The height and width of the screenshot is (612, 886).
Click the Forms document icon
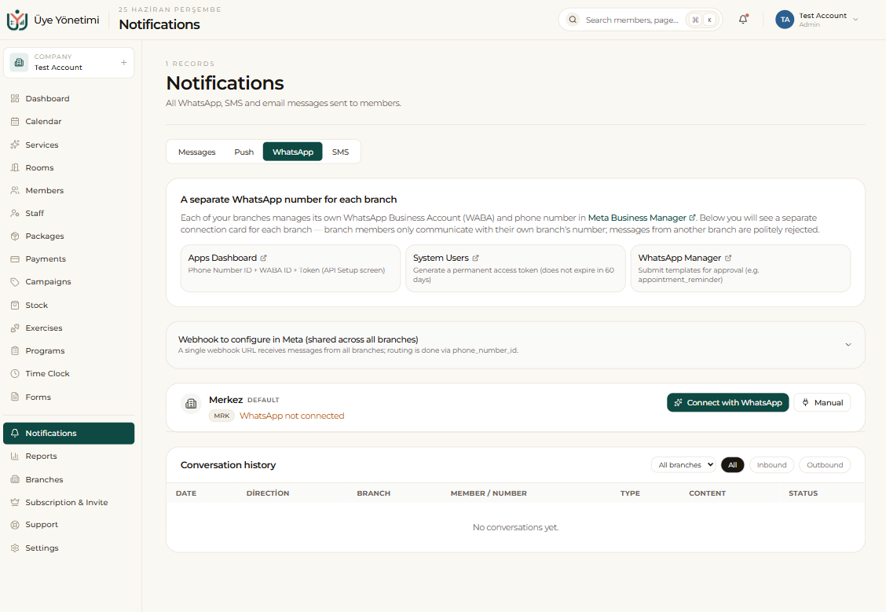15,397
